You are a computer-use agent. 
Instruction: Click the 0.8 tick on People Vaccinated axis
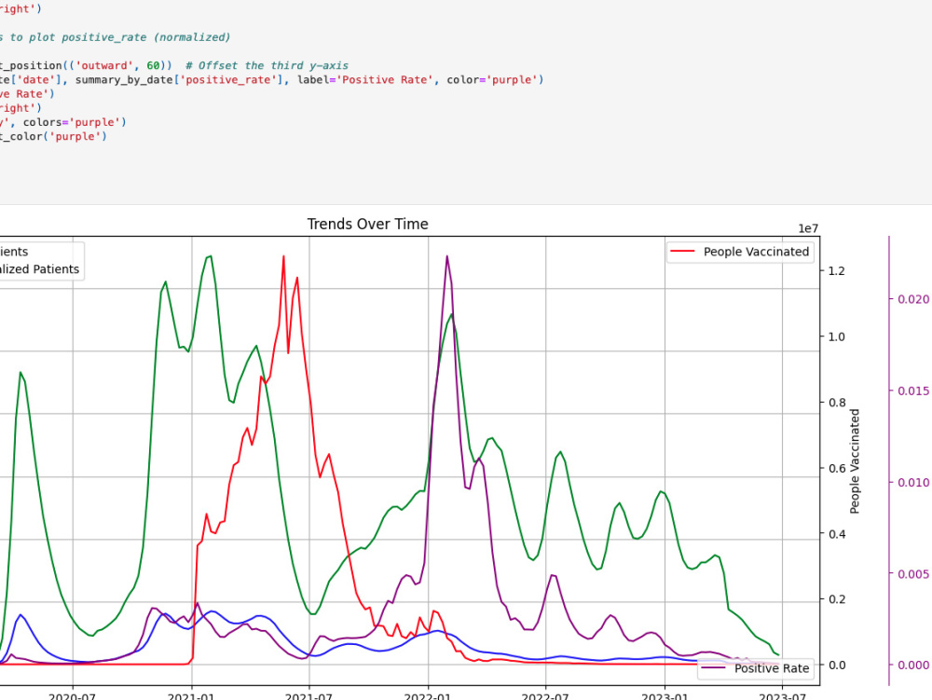pos(837,403)
